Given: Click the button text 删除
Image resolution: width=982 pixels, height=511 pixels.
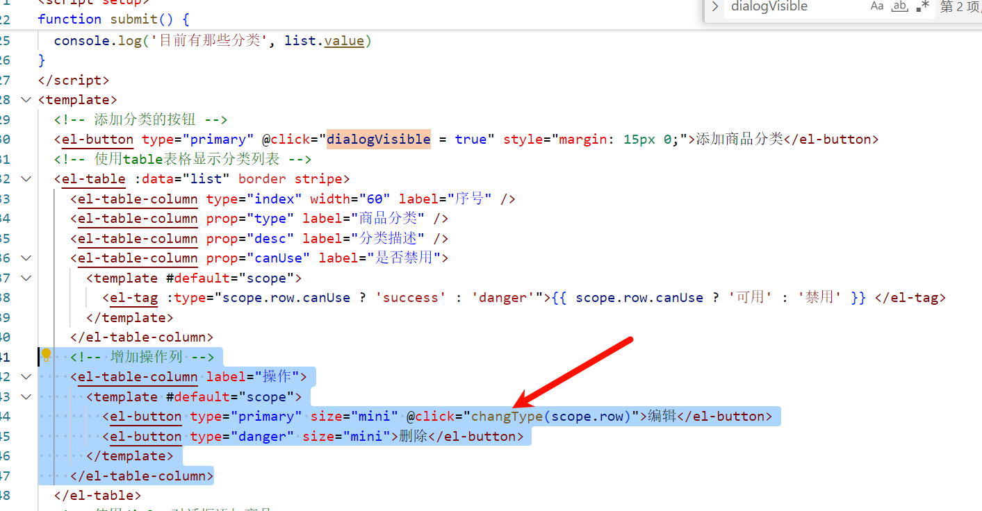Looking at the screenshot, I should point(414,436).
